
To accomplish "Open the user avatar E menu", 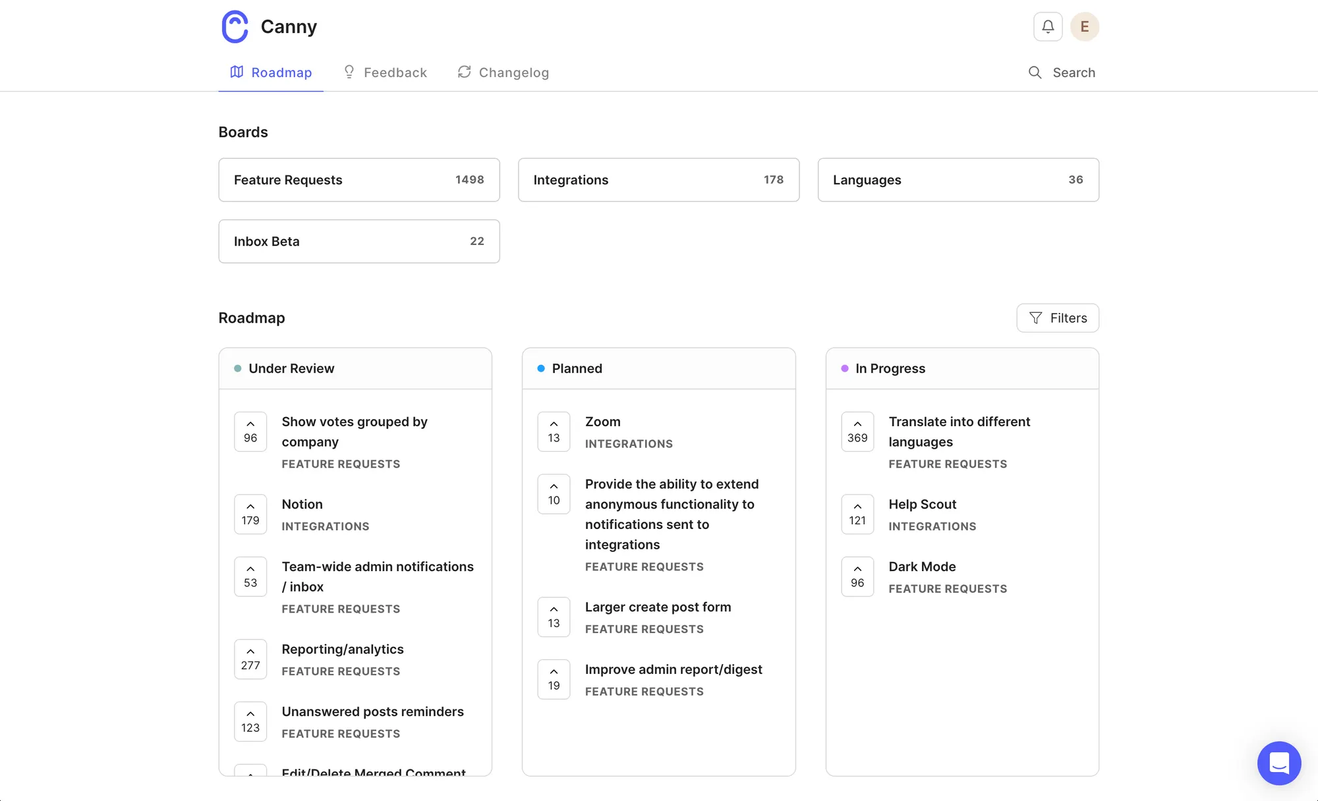I will pos(1085,26).
